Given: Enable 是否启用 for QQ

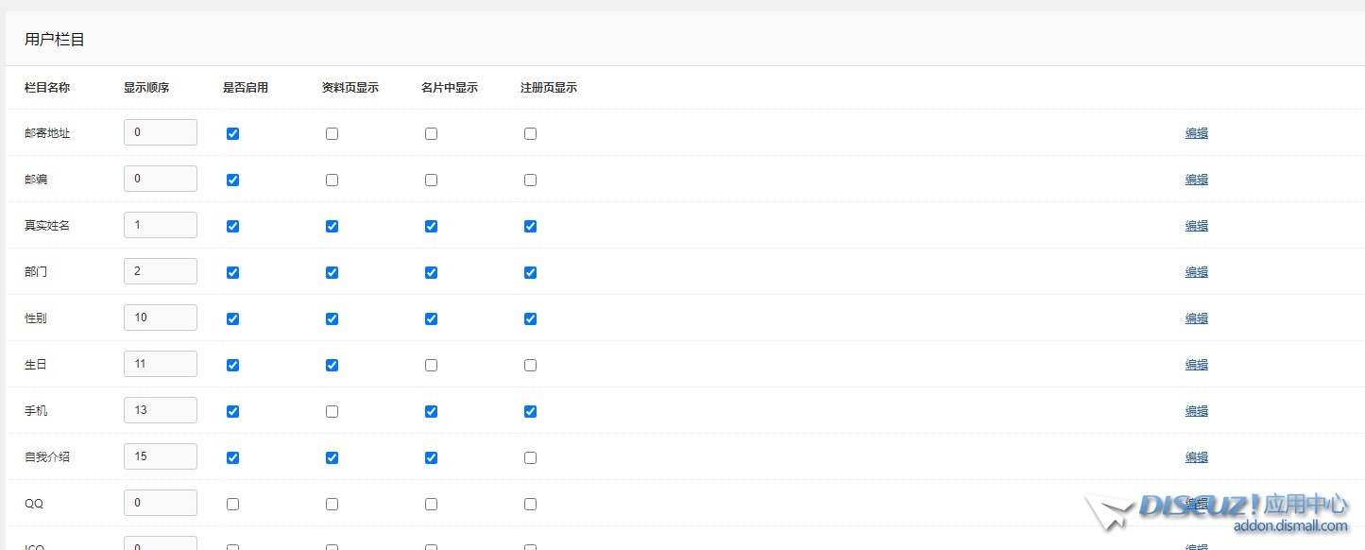Looking at the screenshot, I should click(232, 504).
